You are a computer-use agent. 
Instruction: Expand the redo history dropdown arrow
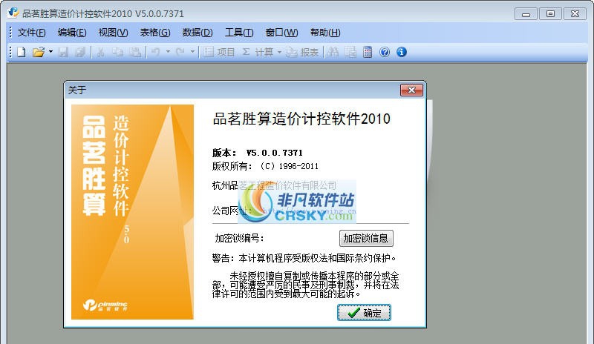pos(192,52)
